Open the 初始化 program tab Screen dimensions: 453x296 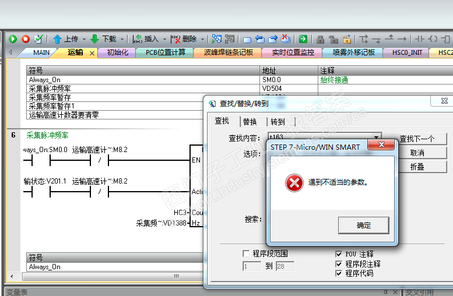118,52
